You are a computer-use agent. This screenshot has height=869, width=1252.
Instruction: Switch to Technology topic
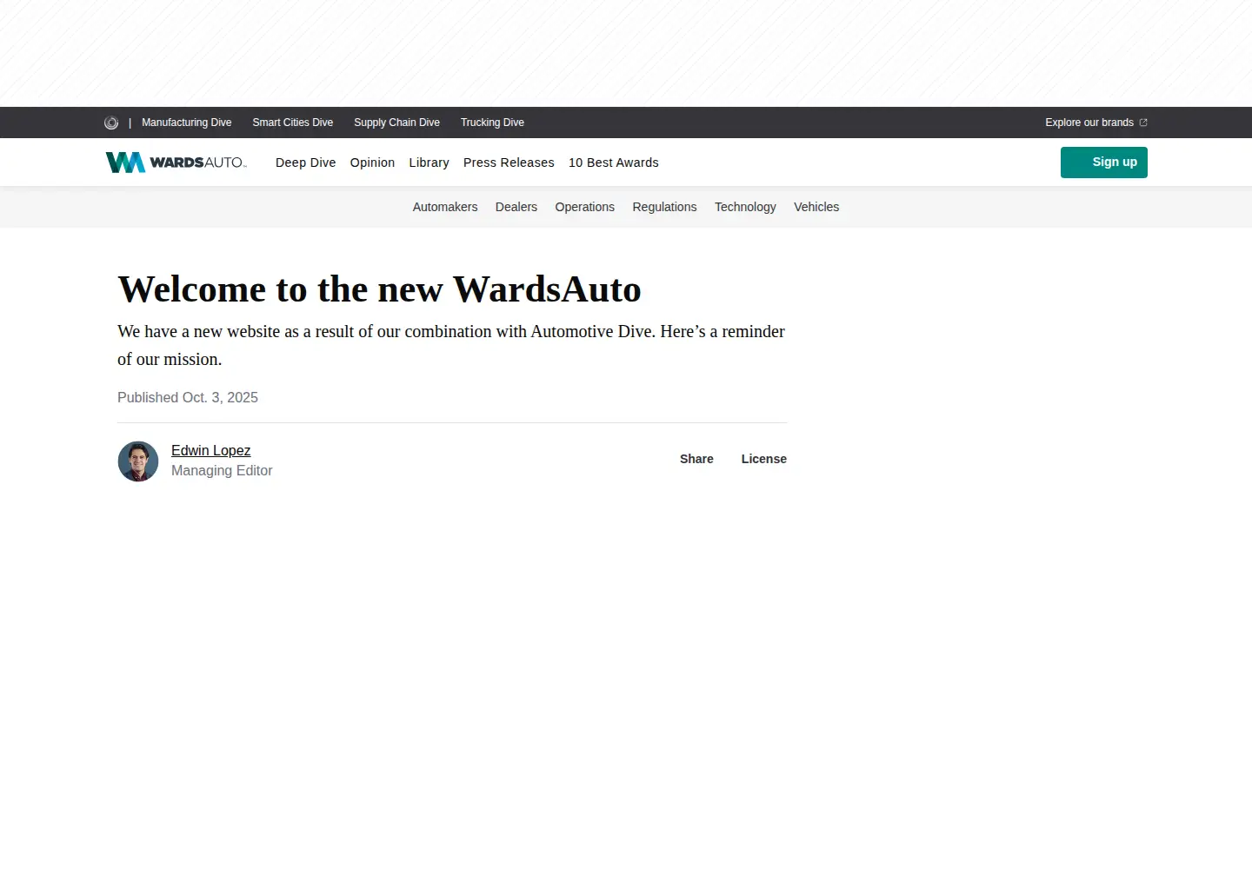[745, 207]
